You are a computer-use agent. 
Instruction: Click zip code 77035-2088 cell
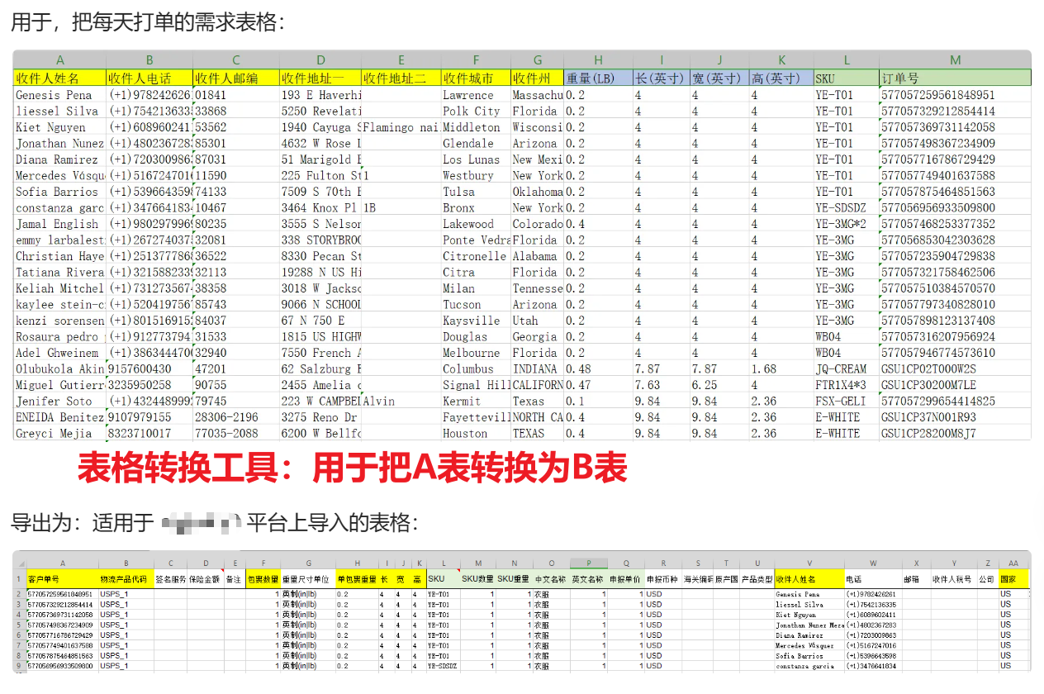tap(236, 433)
